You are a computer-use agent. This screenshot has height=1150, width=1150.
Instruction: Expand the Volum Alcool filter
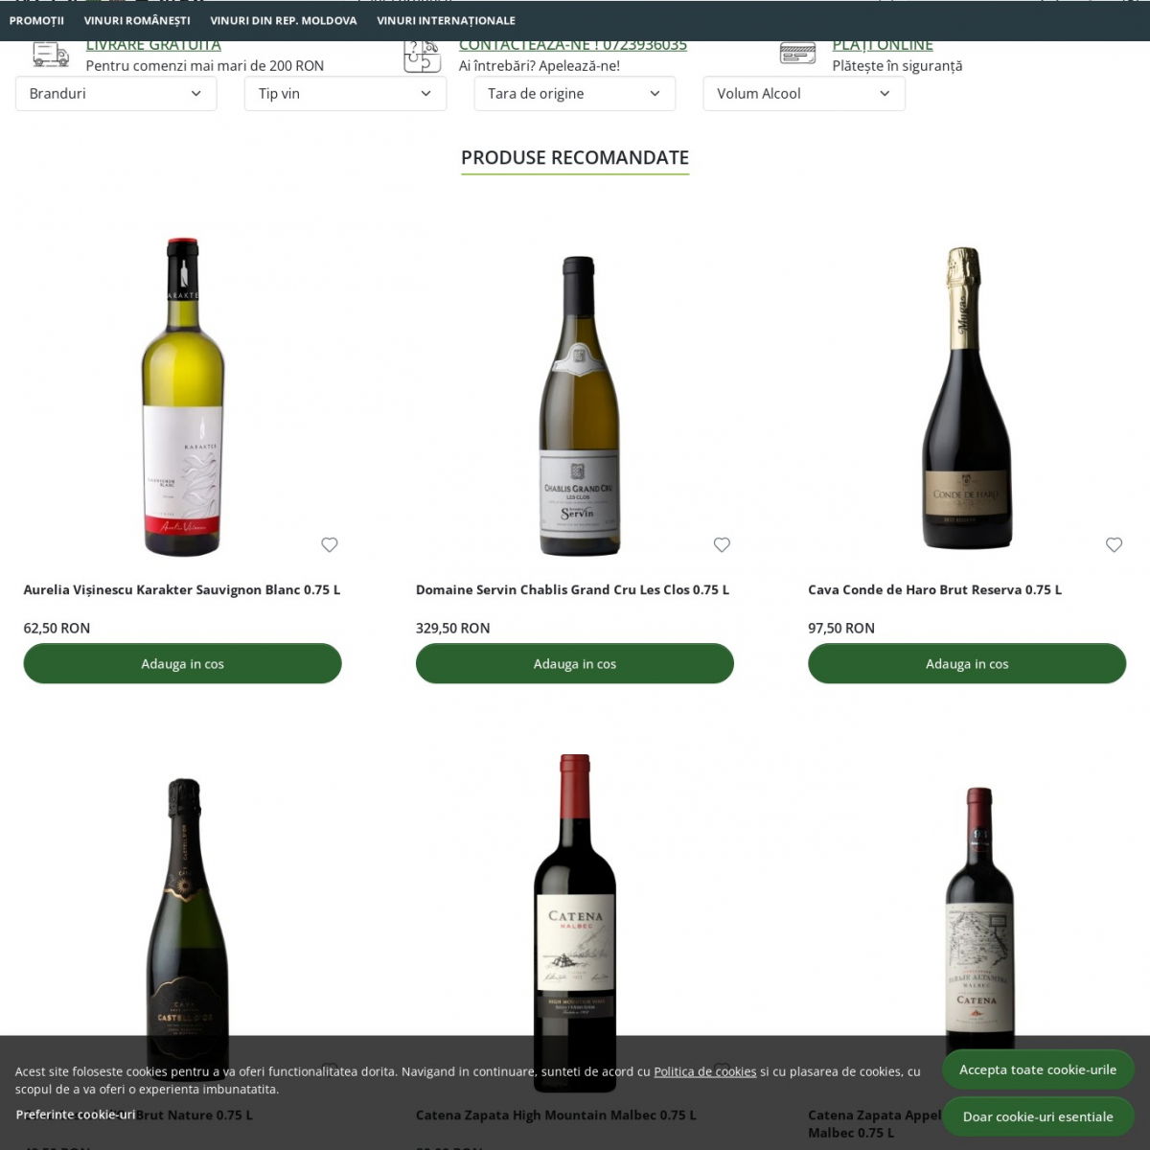(804, 94)
